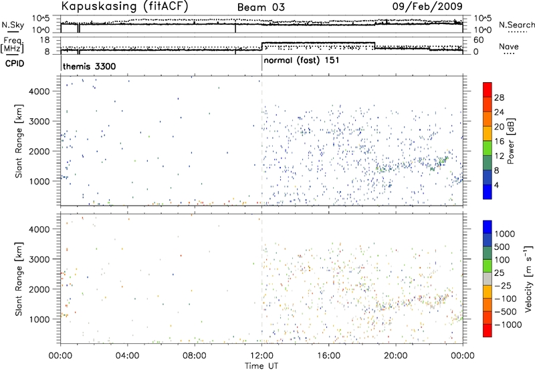Pick the blue top segment of the Velocity colorbar

point(488,227)
